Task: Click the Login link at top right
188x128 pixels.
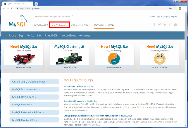Action: click(167, 17)
